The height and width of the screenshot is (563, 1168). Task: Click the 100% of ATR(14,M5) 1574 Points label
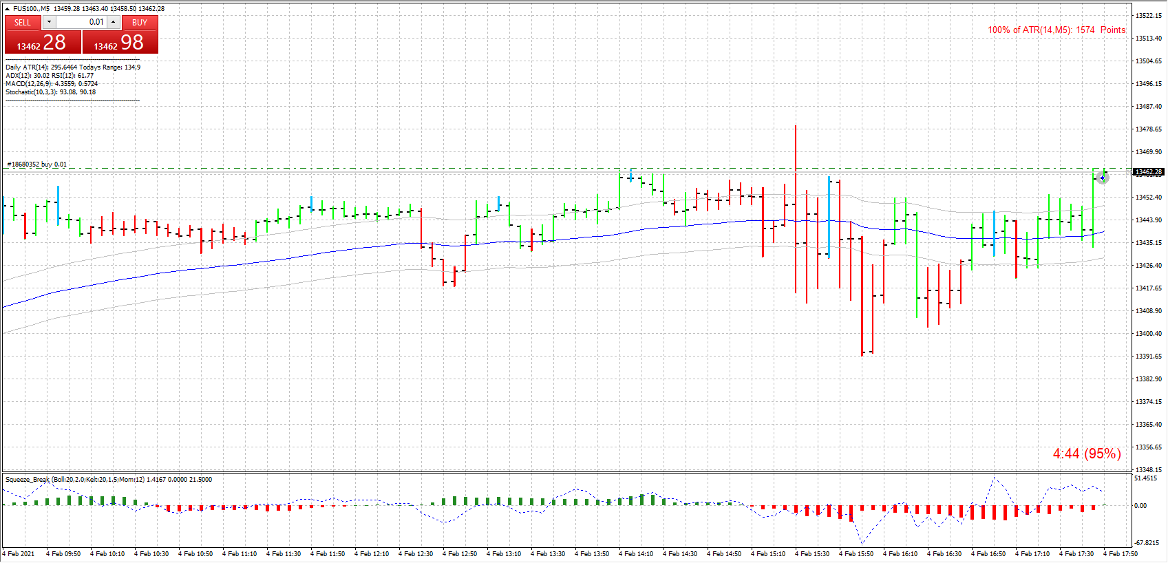click(x=1056, y=30)
